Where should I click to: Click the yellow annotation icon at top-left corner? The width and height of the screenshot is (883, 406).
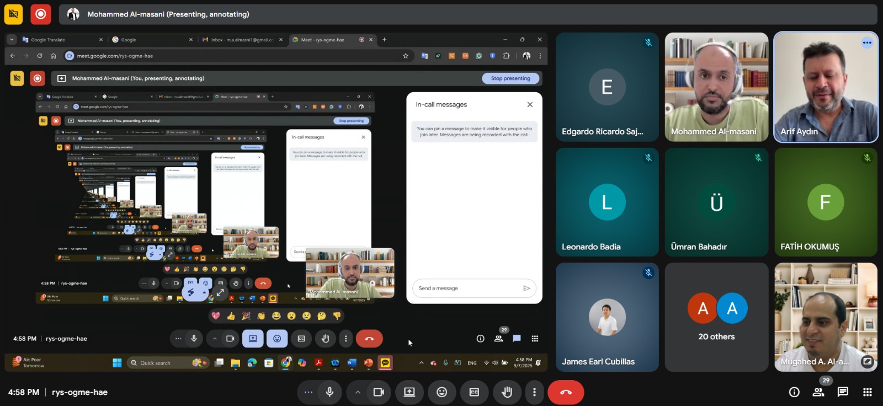click(x=14, y=14)
